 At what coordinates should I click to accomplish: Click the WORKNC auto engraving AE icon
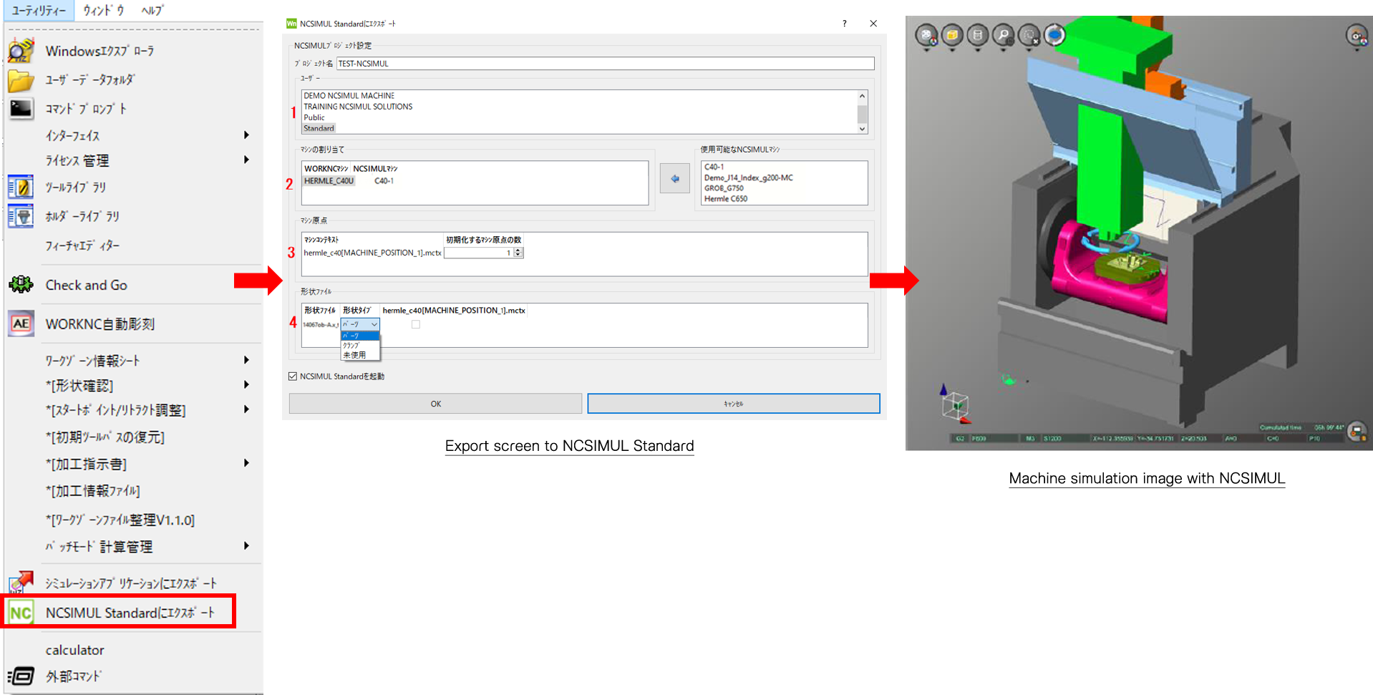point(21,324)
